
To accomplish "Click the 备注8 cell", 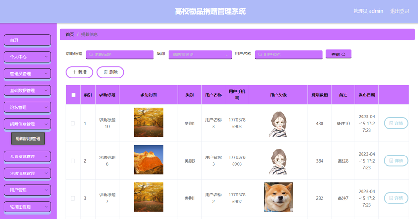I will click(343, 161).
